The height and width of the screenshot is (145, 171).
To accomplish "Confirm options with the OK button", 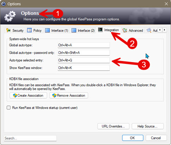I will pyautogui.click(x=133, y=138).
